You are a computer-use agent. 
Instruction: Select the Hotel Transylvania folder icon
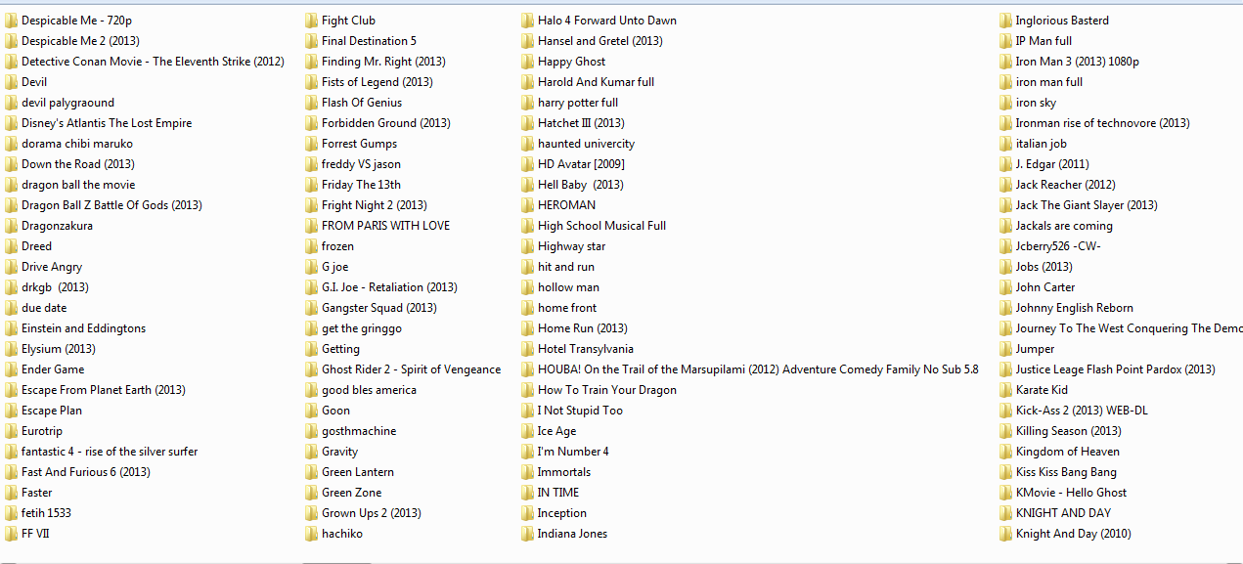pos(527,349)
